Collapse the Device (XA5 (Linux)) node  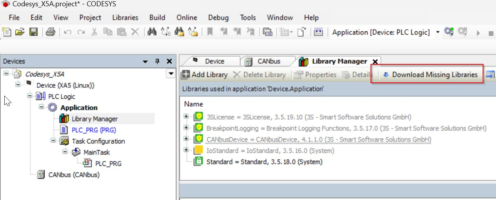click(x=18, y=85)
